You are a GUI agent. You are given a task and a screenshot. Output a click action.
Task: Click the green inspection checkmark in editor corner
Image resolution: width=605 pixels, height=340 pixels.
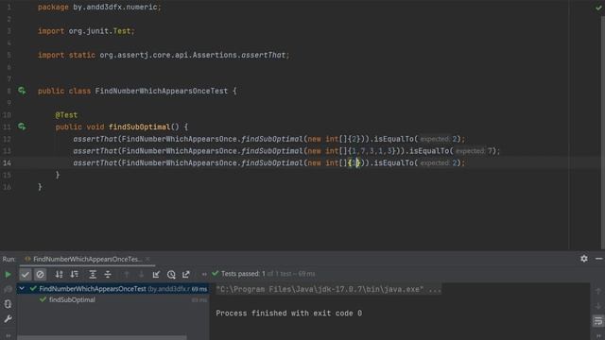tap(598, 8)
